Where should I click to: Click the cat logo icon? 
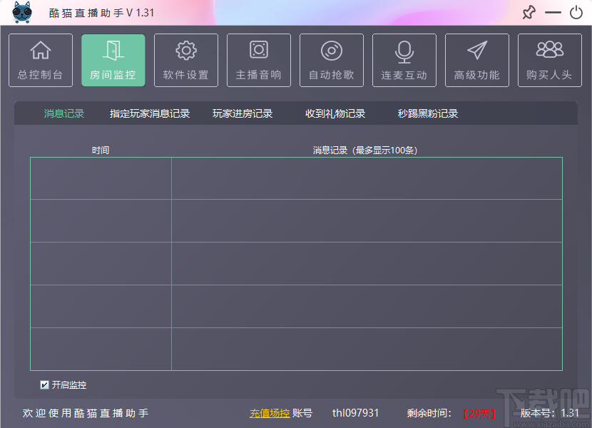[22, 12]
